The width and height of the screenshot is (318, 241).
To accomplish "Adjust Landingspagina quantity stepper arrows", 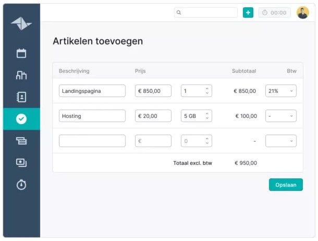I will tap(207, 91).
